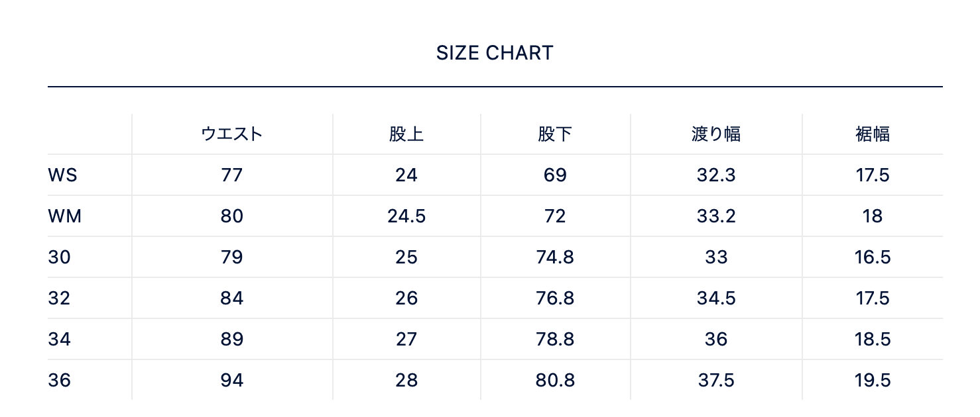980x417 pixels.
Task: Select the WM size row label
Action: pos(64,216)
